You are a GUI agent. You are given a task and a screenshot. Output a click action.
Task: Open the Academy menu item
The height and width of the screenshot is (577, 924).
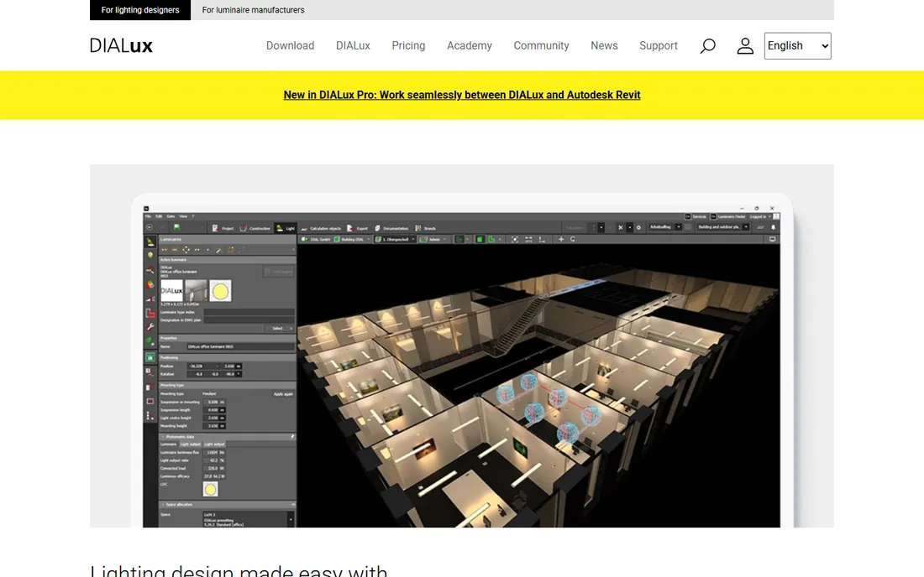(x=469, y=46)
